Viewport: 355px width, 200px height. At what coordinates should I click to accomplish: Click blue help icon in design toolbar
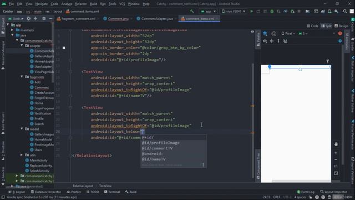[340, 41]
